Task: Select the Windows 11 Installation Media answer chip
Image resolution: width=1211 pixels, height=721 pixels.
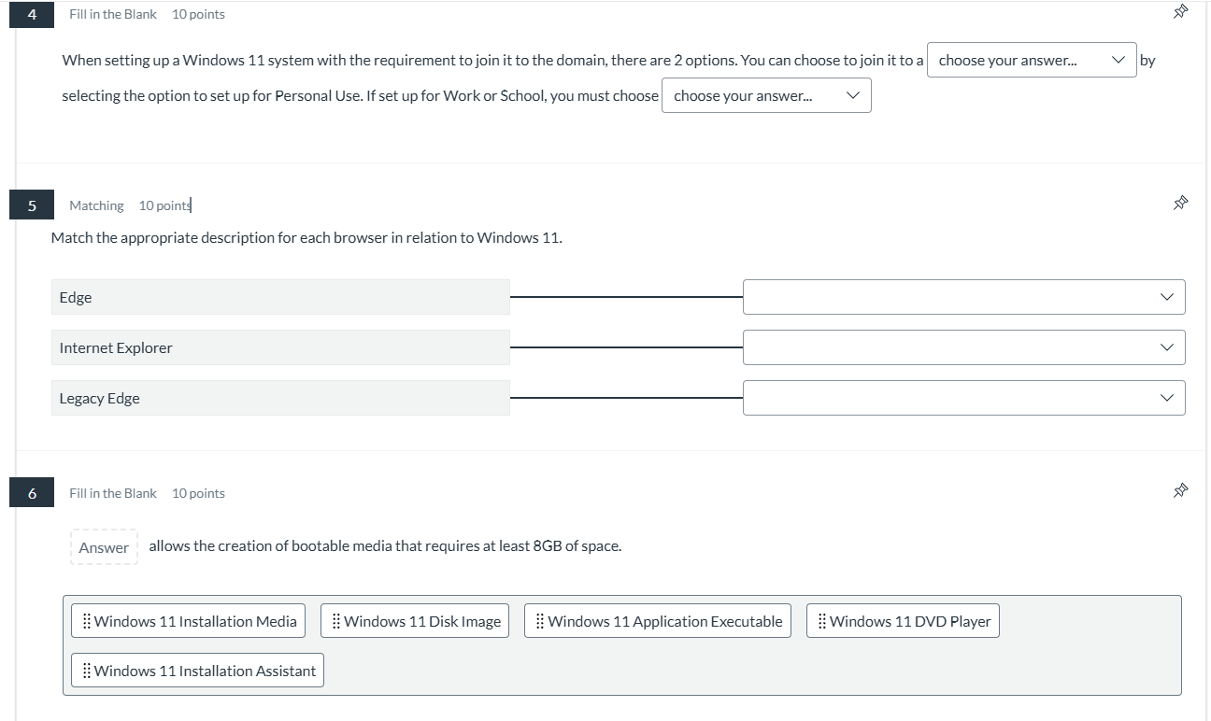Action: [x=188, y=621]
